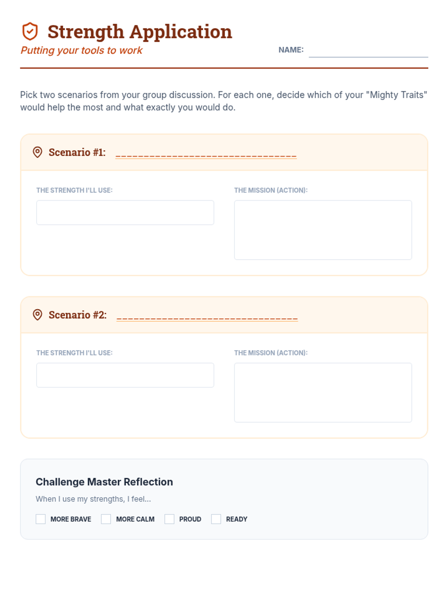Image resolution: width=448 pixels, height=598 pixels.
Task: Click the 'Putting your tools to work' subtitle
Action: pos(81,50)
